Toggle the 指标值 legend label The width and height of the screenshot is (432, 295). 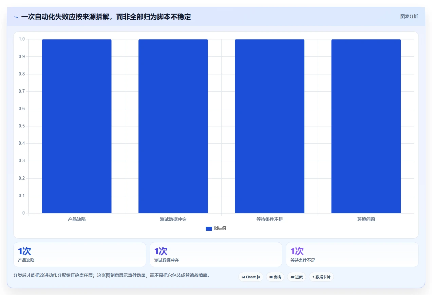tap(220, 228)
